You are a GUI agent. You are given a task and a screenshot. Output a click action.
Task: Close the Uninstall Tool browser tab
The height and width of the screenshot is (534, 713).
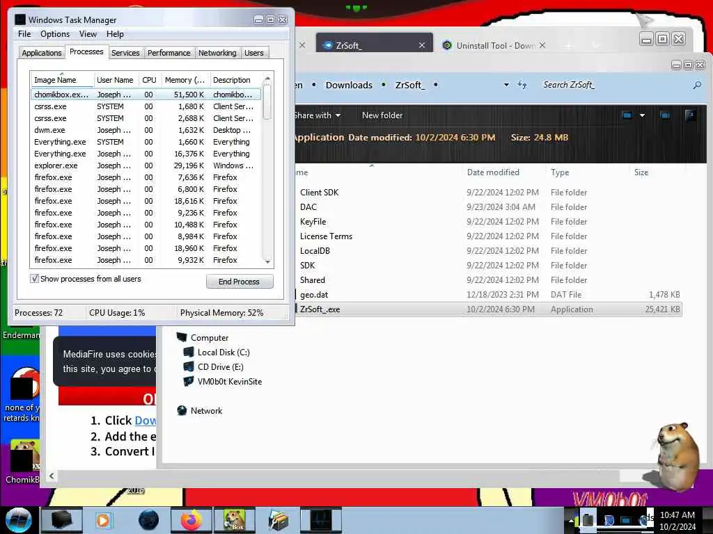click(542, 45)
